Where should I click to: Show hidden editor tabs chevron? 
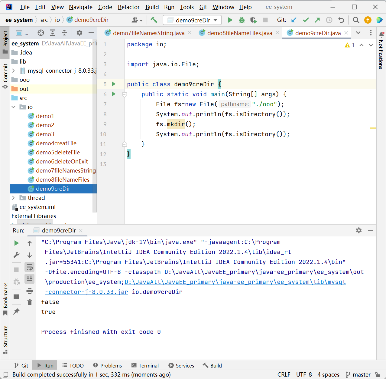358,33
